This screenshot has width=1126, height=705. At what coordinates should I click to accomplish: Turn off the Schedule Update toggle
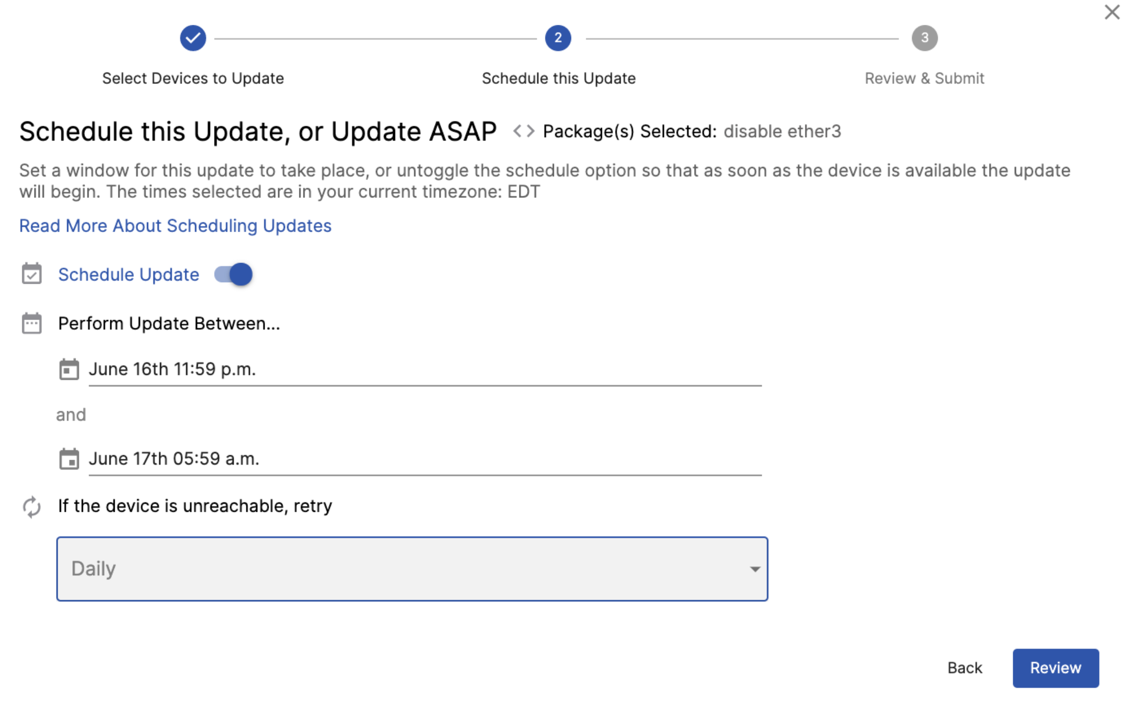234,274
